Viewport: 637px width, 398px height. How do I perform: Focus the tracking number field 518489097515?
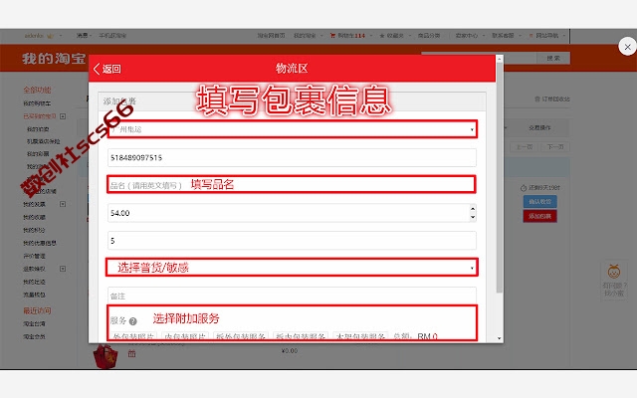pyautogui.click(x=292, y=157)
